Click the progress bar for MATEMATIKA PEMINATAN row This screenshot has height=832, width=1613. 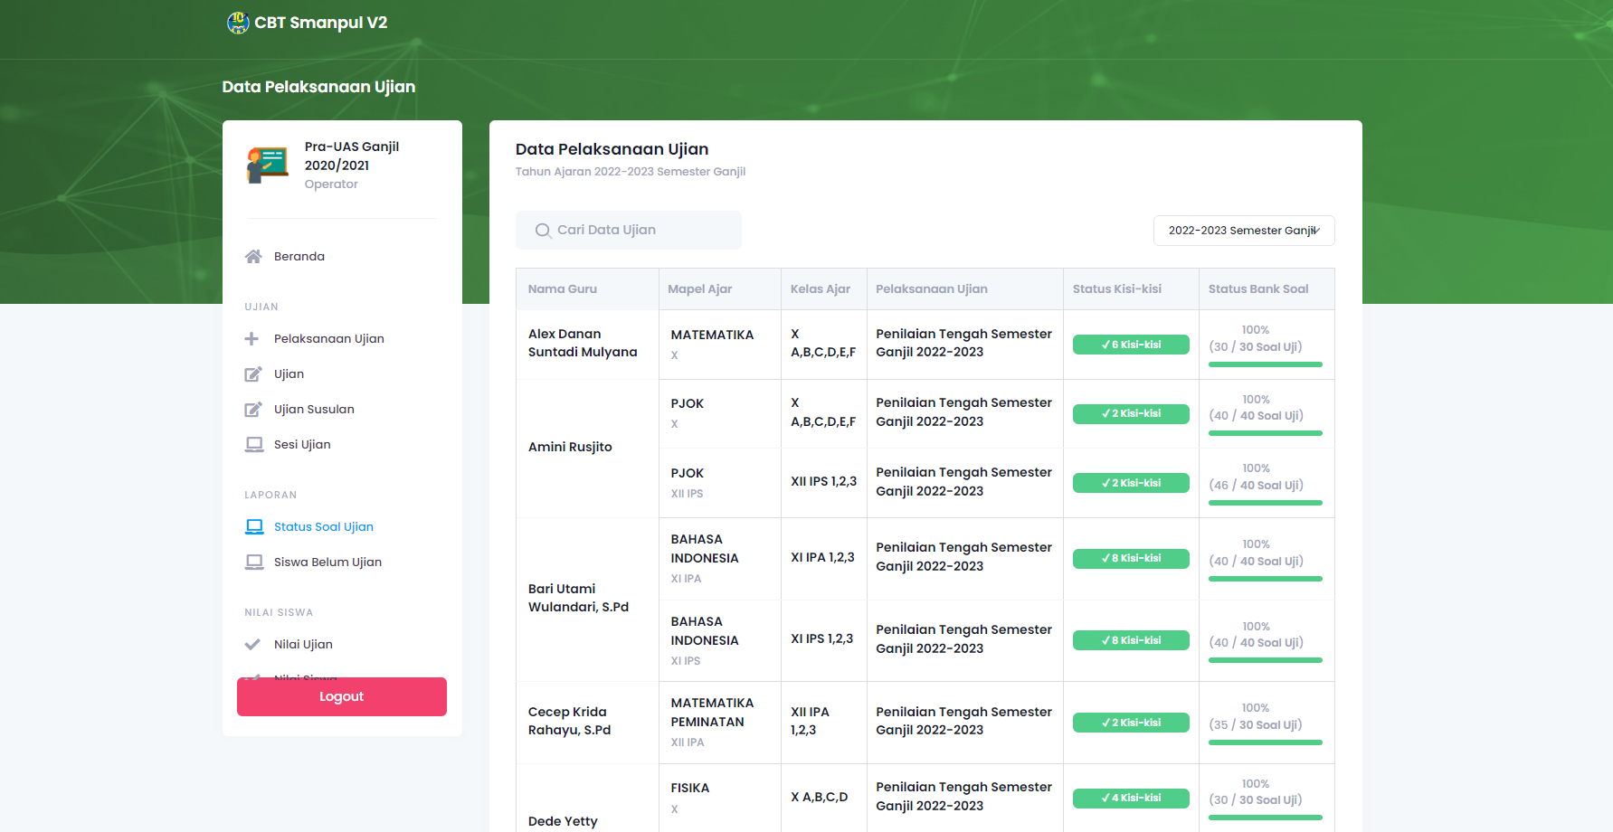pos(1265,742)
